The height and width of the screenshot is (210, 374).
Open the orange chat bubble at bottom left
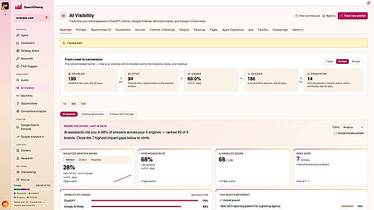coord(5,204)
